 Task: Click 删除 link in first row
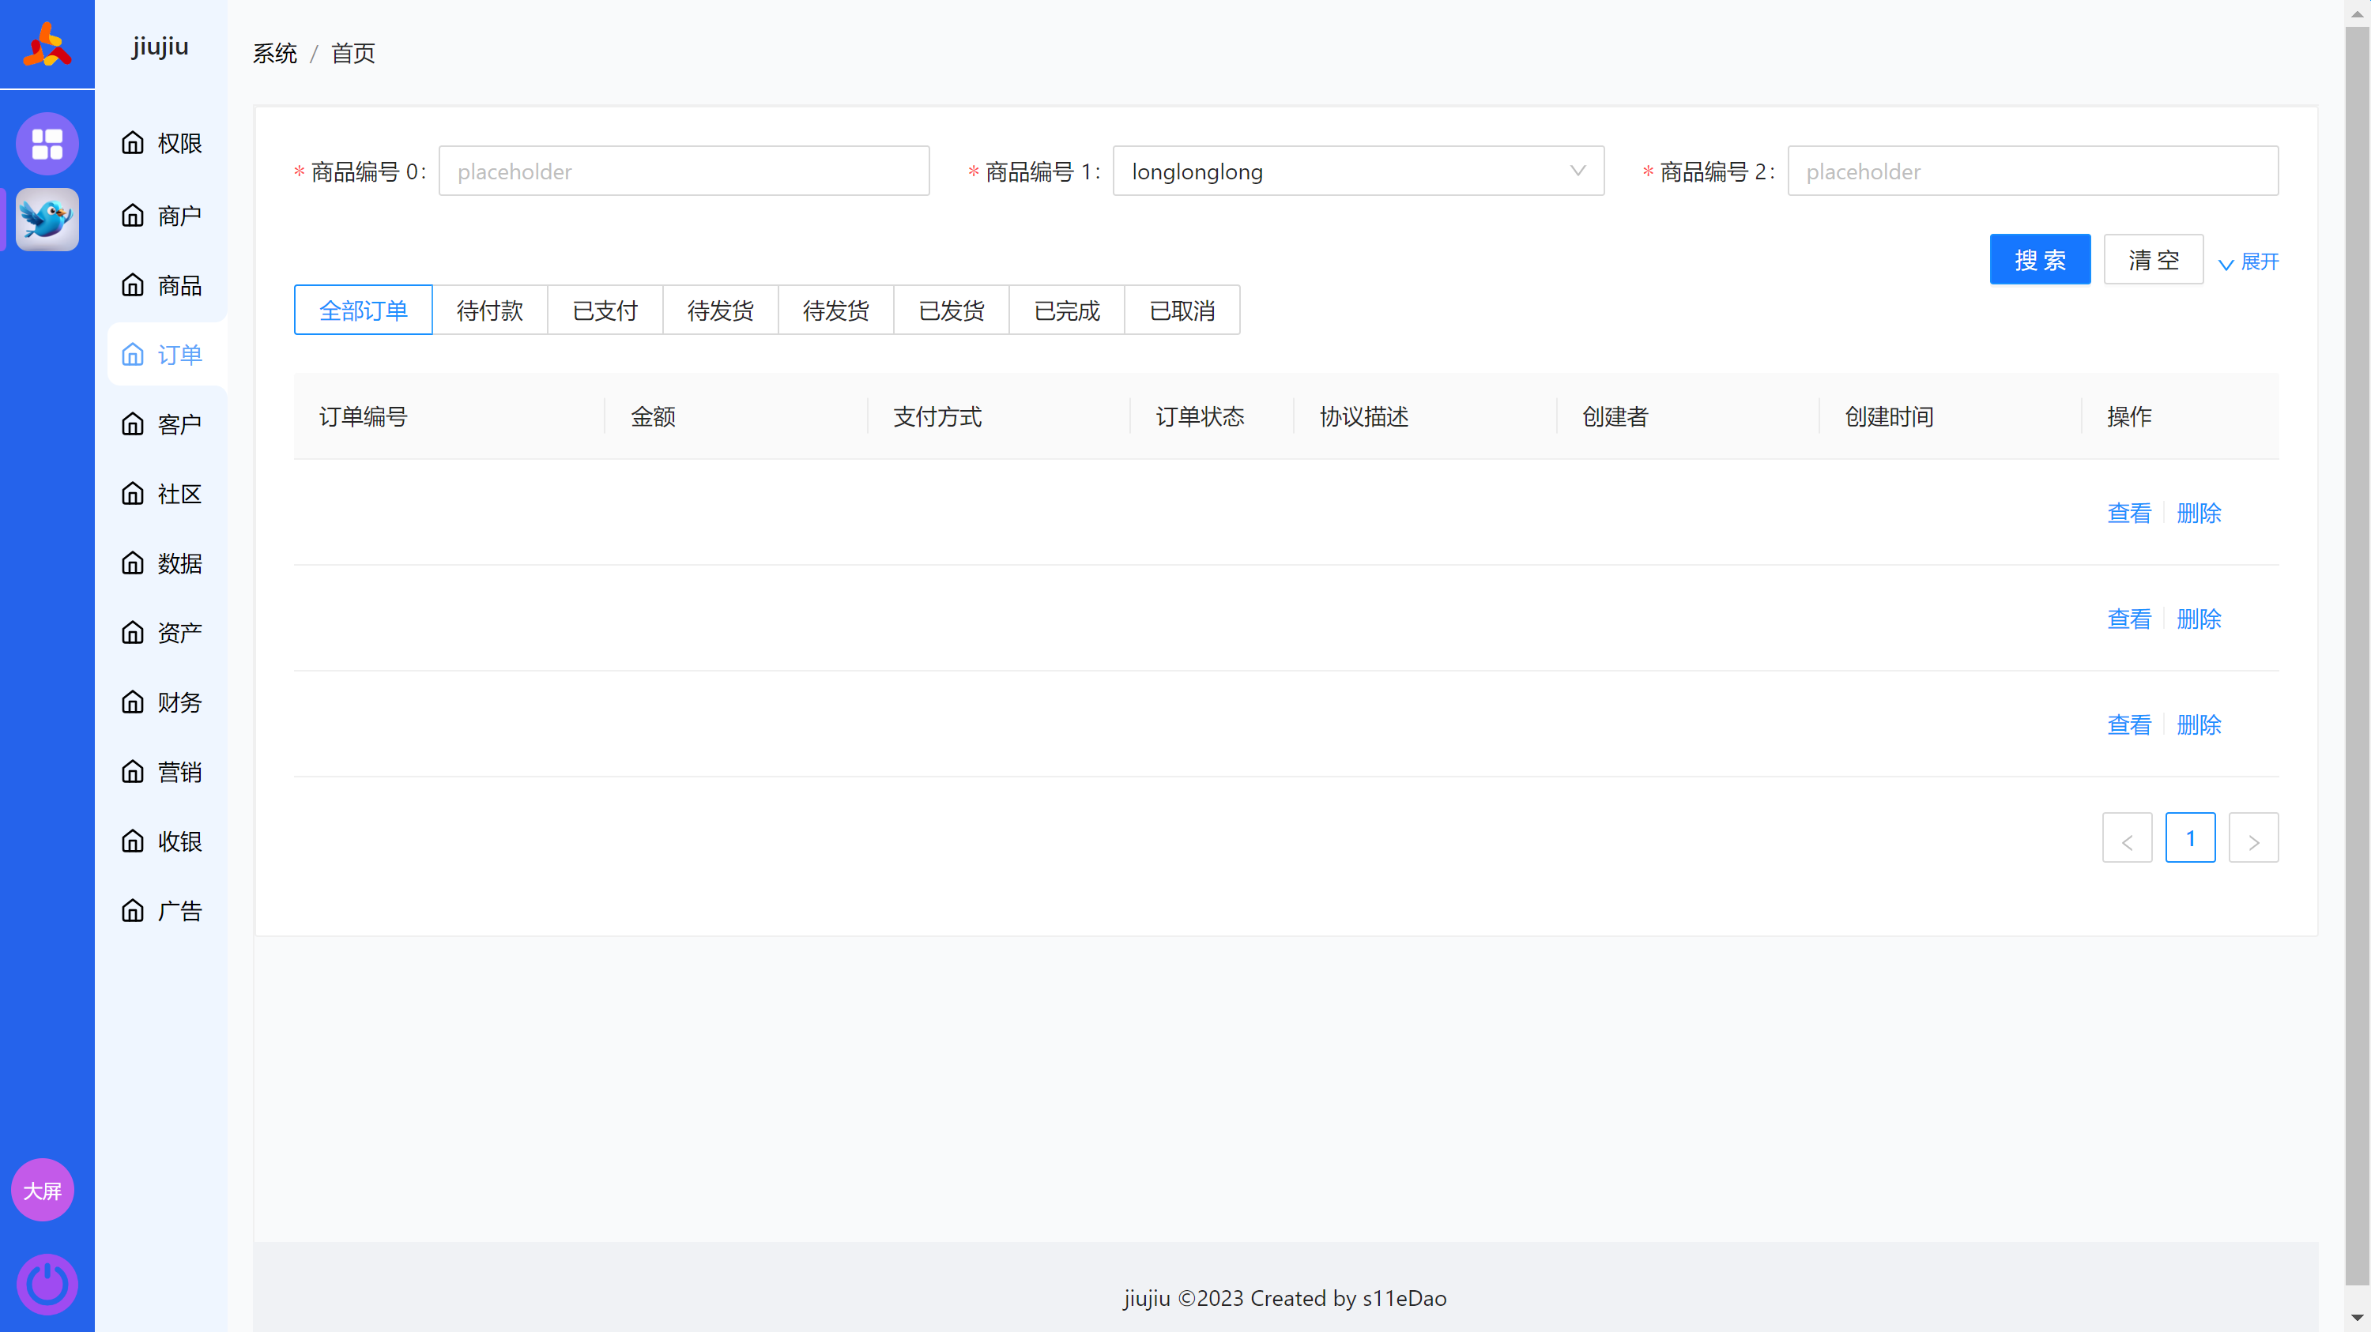tap(2198, 514)
